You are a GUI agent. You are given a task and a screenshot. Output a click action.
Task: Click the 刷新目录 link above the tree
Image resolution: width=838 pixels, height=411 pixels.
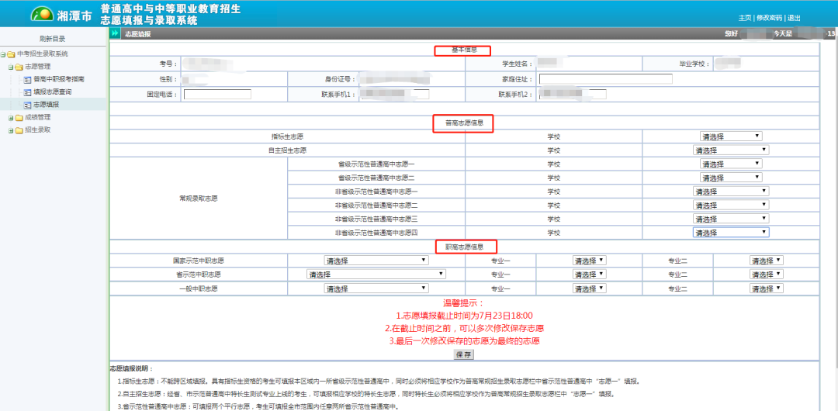[53, 38]
